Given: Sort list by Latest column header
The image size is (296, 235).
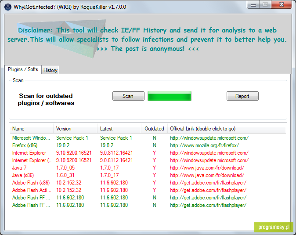Looking at the screenshot, I should (119, 129).
